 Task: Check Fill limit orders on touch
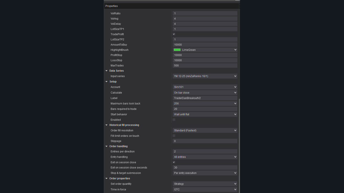174,136
